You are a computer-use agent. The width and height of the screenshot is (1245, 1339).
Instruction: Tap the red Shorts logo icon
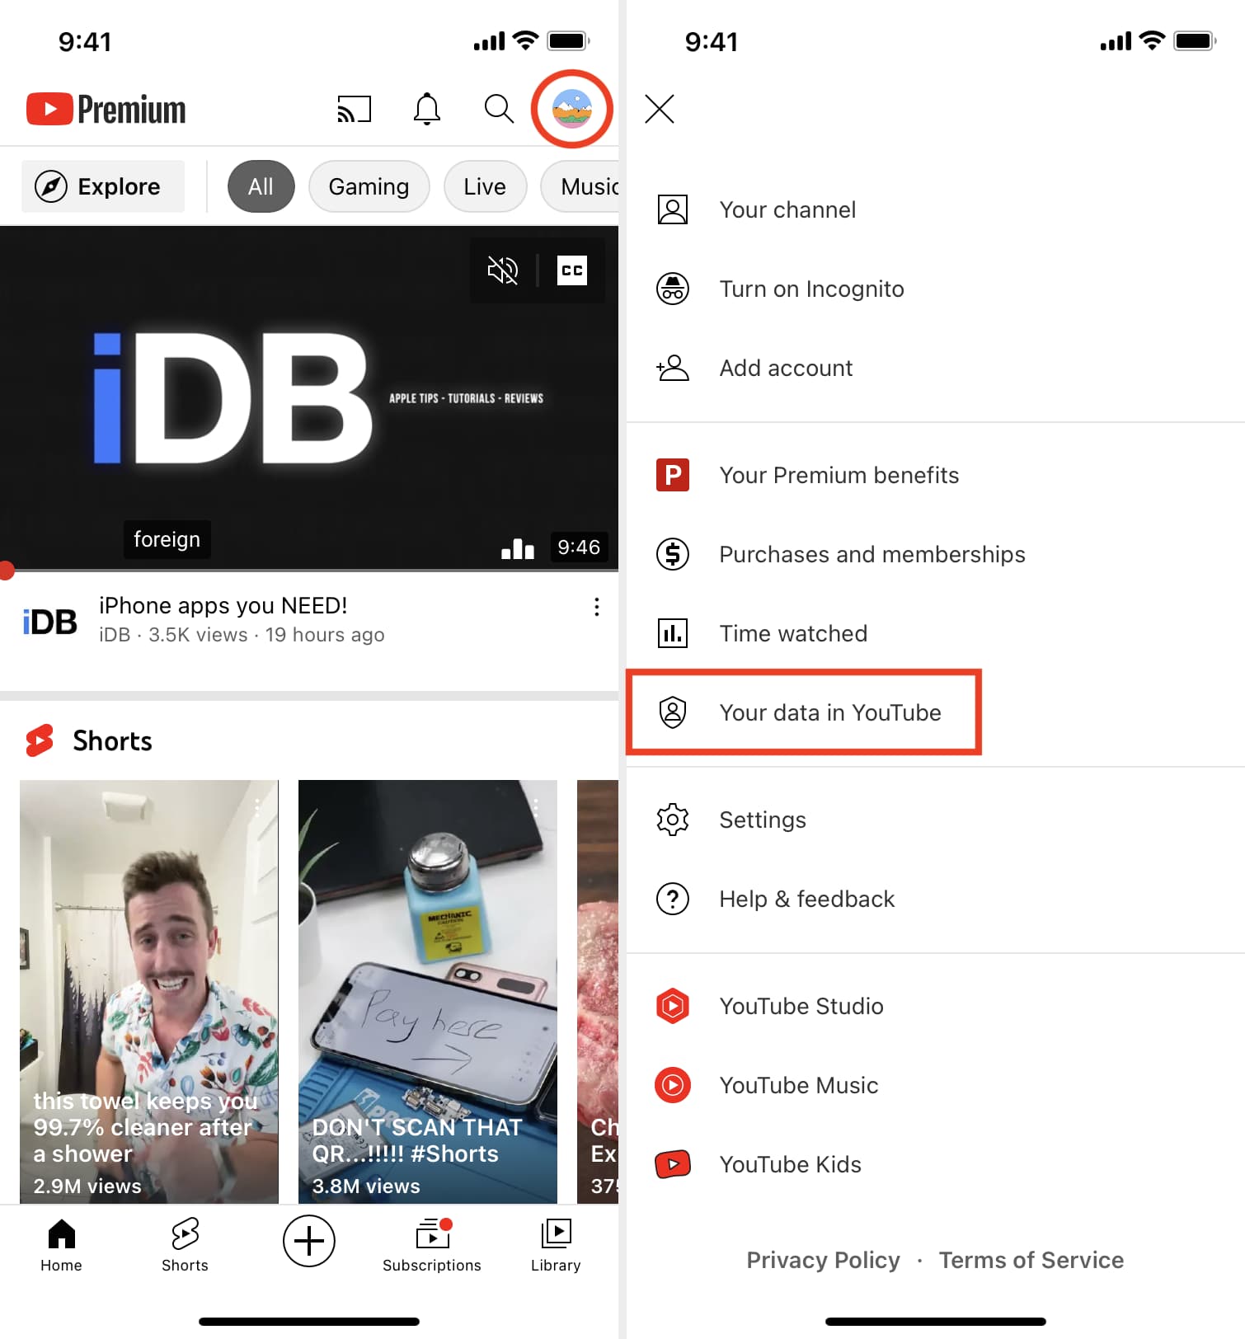tap(40, 740)
